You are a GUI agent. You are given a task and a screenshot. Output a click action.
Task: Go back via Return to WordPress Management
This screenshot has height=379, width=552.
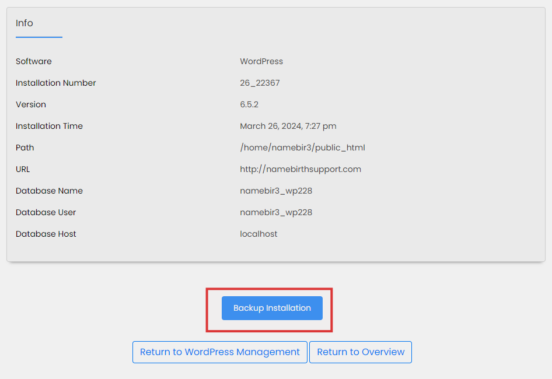point(219,352)
